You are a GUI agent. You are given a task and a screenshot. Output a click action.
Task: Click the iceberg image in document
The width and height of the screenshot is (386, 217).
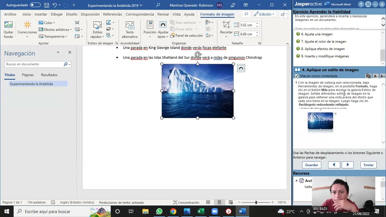point(198,91)
